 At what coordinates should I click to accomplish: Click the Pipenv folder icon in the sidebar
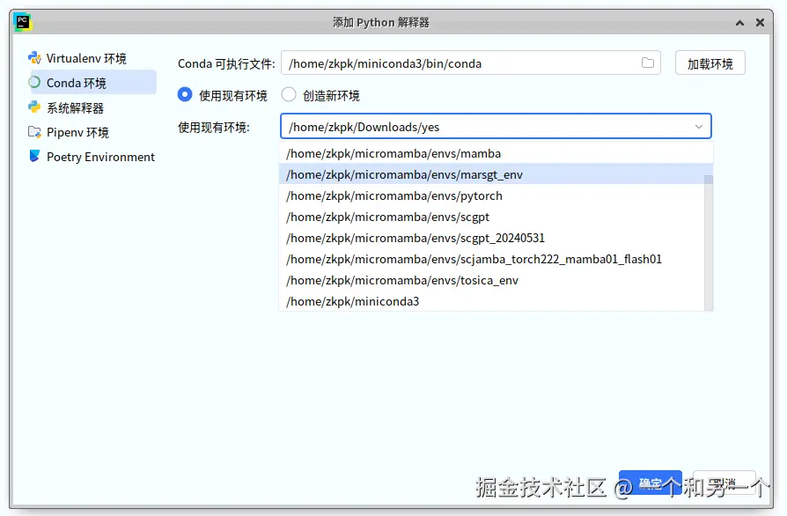point(34,132)
